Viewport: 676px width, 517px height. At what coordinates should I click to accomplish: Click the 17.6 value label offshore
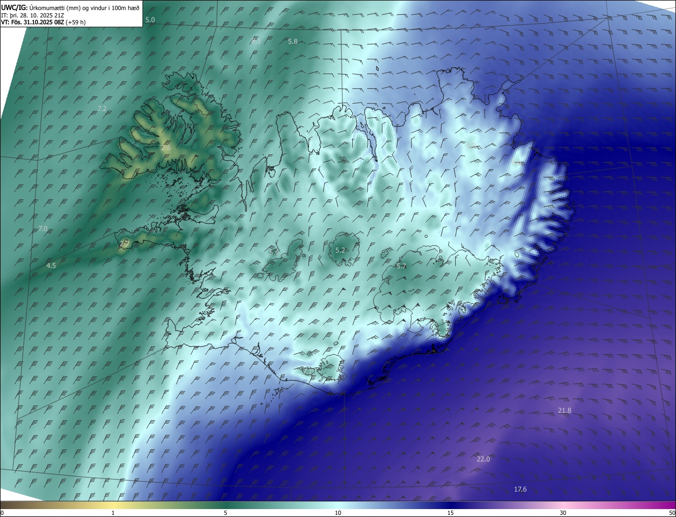pos(520,489)
